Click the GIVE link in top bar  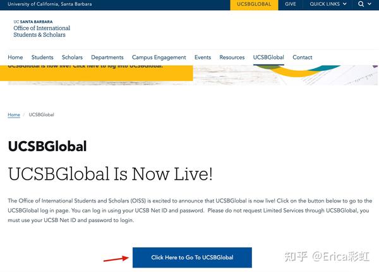291,4
